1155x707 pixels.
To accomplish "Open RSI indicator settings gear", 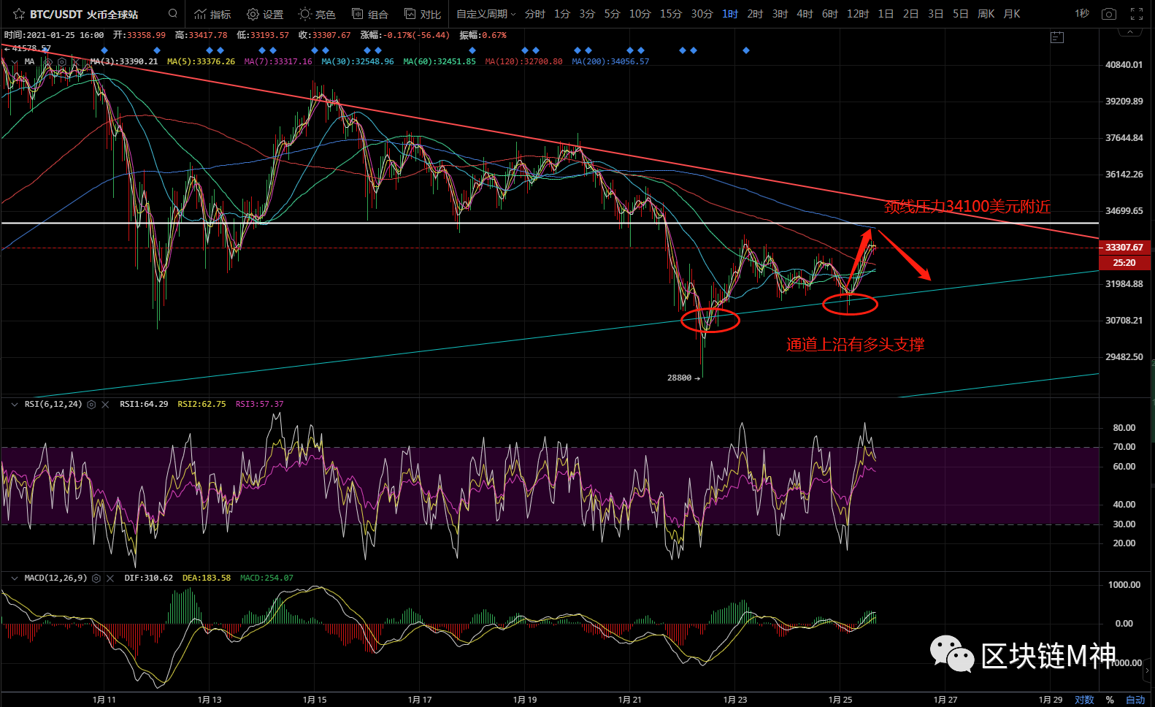I will point(92,404).
